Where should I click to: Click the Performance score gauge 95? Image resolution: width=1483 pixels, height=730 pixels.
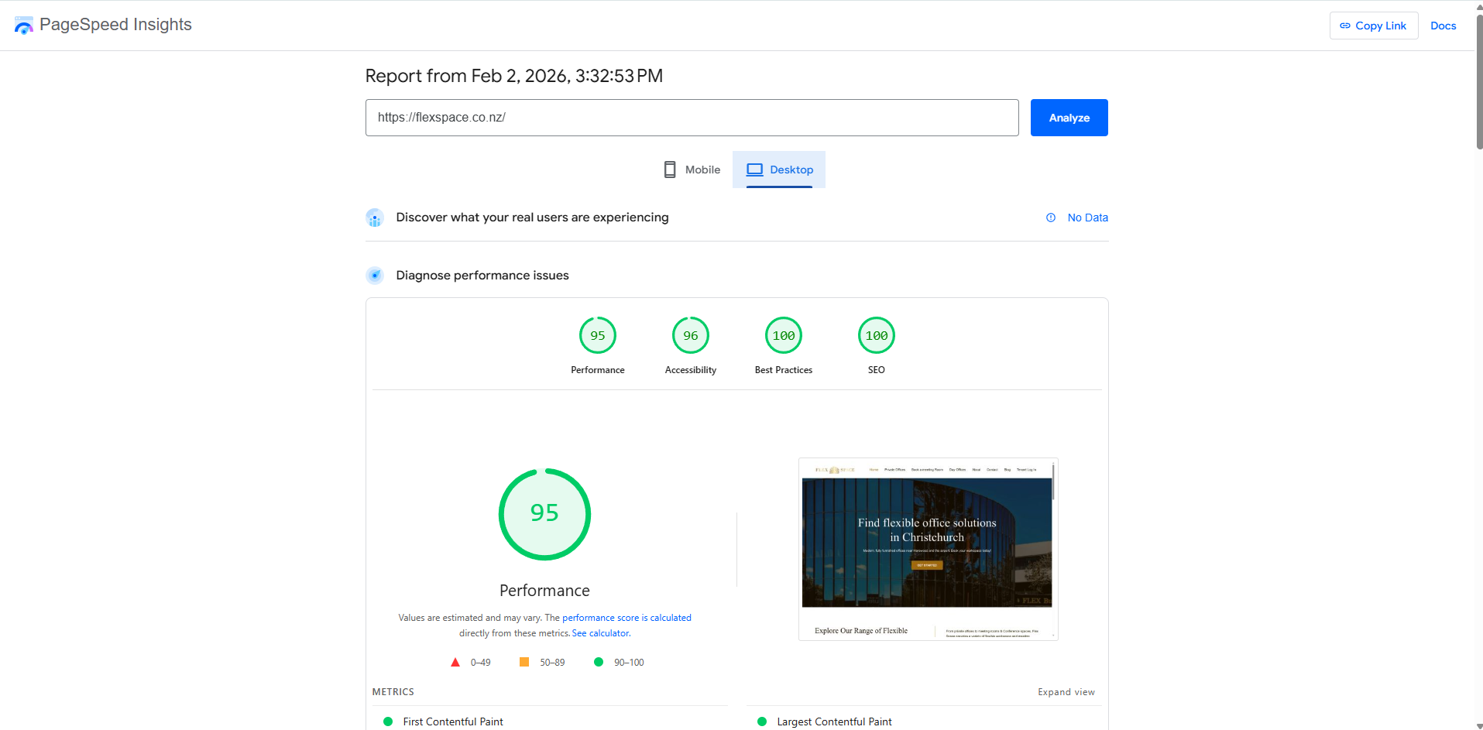tap(597, 336)
